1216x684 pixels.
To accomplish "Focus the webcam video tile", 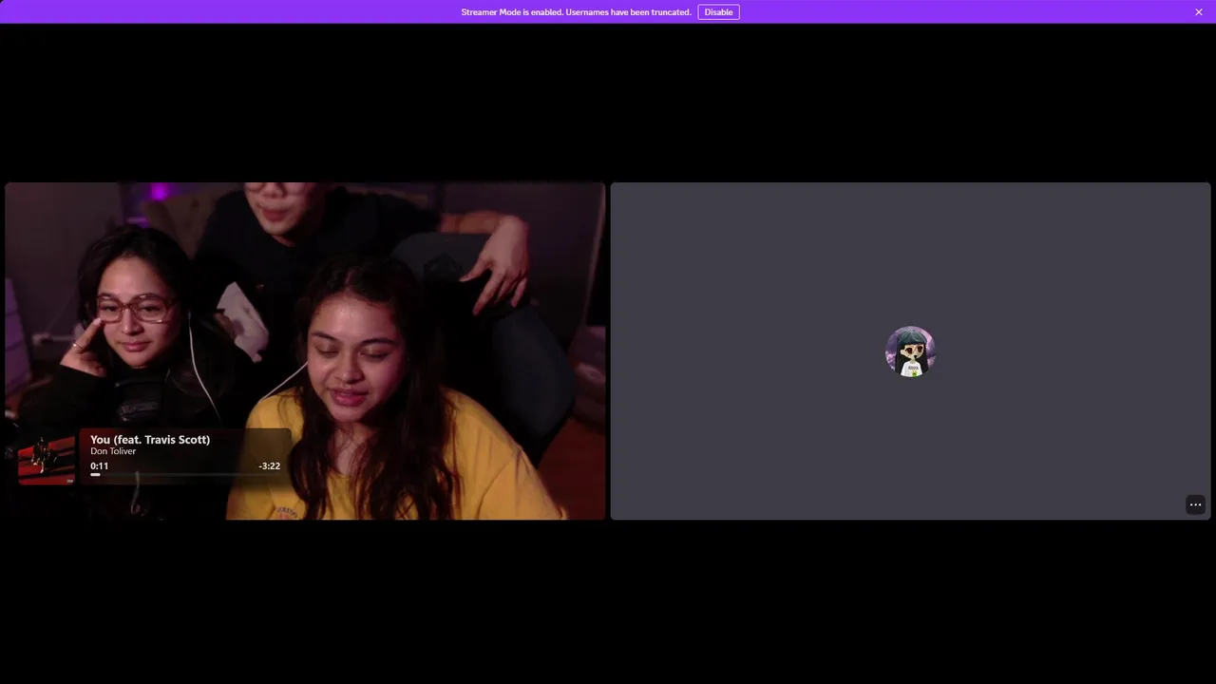I will 305,351.
